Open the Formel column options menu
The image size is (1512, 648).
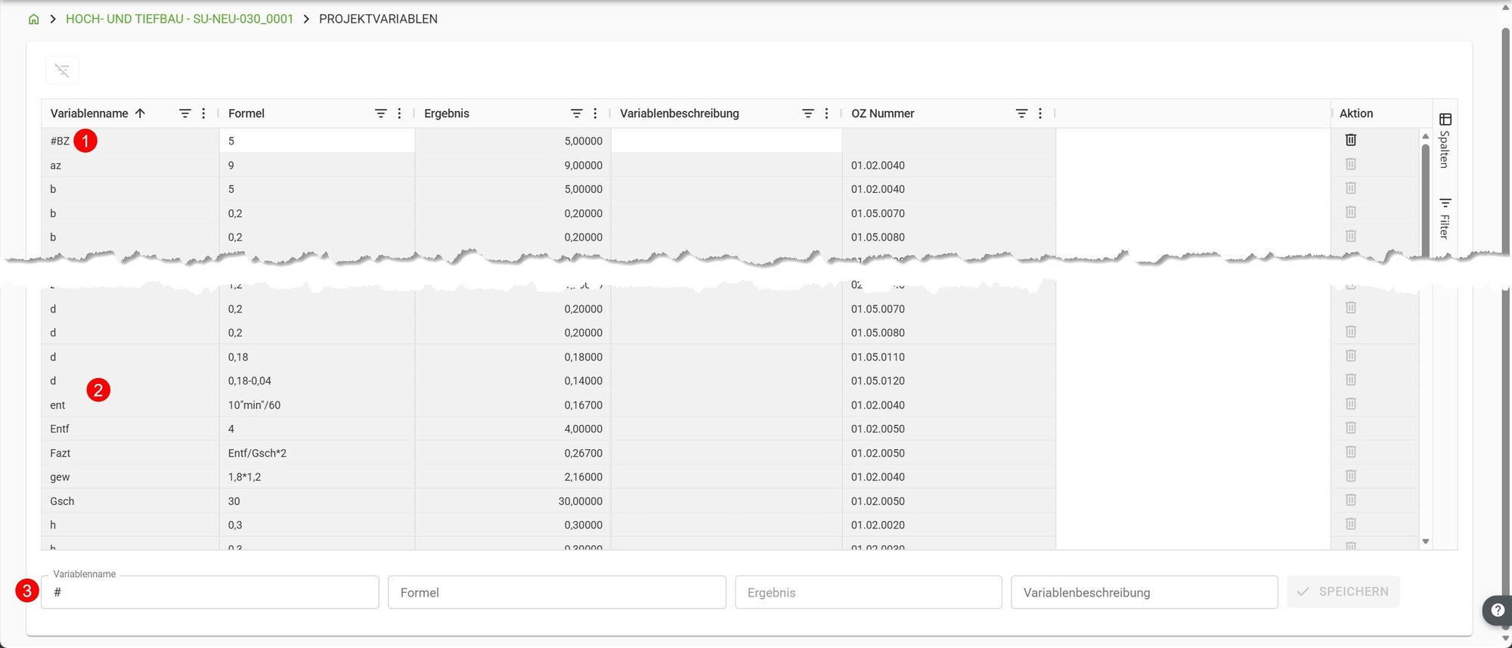point(399,113)
